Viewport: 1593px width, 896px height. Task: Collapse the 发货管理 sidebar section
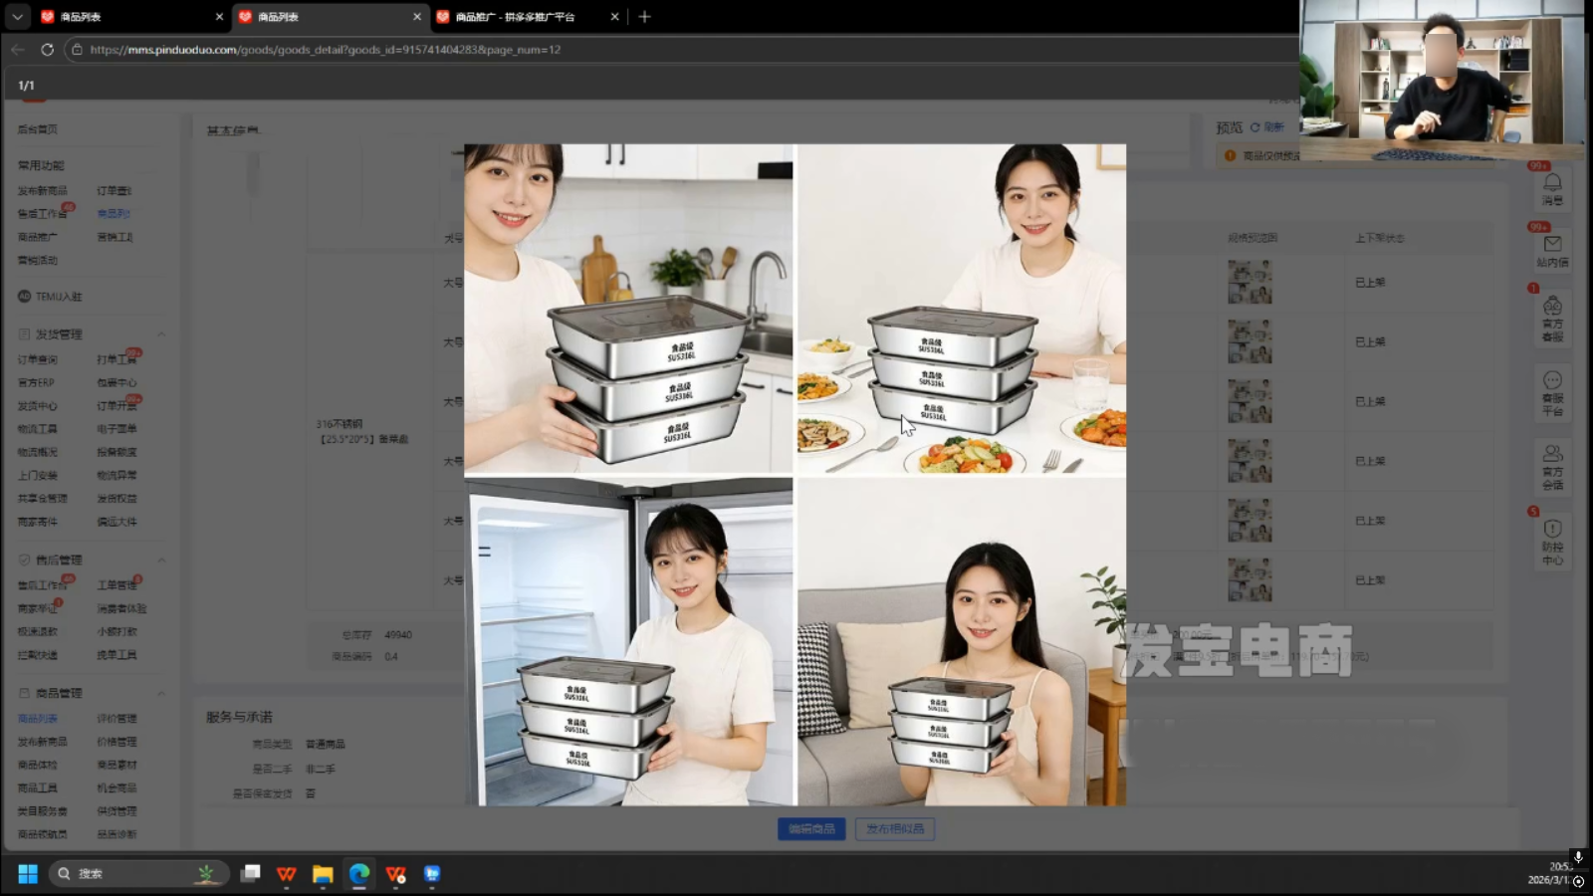161,335
